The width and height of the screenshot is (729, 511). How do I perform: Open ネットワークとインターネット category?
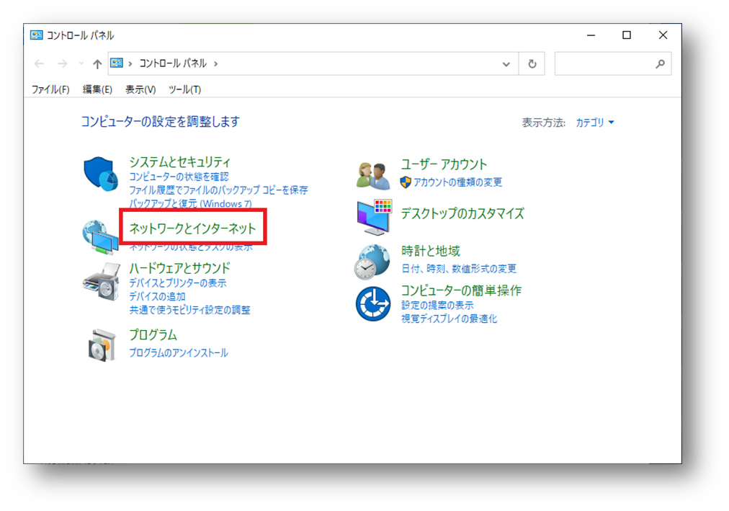192,228
